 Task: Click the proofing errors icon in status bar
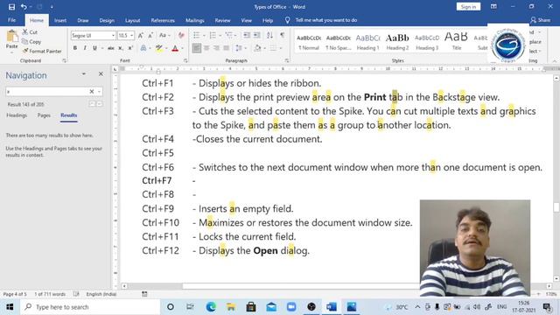point(76,294)
